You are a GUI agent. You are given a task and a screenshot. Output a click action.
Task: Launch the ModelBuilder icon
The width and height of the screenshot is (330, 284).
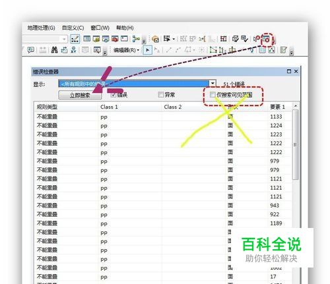tap(136, 39)
